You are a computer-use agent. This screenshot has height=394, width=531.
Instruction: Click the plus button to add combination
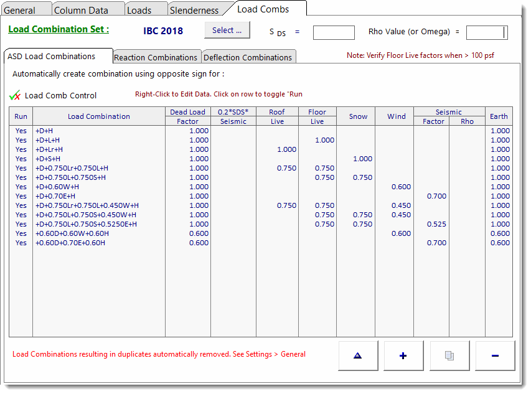(403, 355)
